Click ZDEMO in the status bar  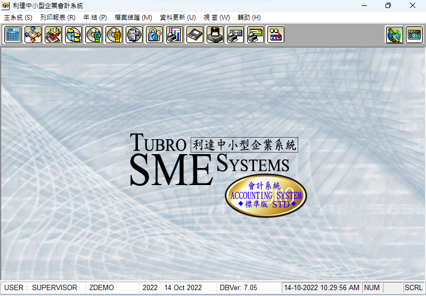pos(113,287)
